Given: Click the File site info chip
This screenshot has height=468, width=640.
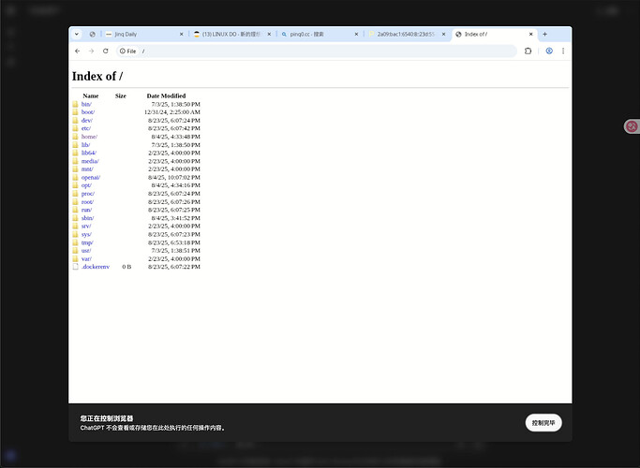Looking at the screenshot, I should (x=127, y=51).
